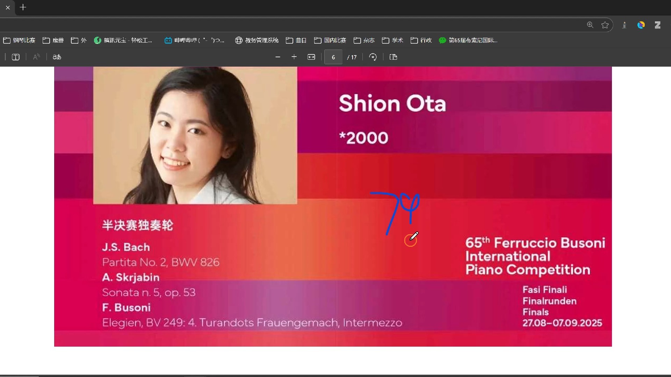
Task: Open a new browser tab
Action: [x=23, y=7]
